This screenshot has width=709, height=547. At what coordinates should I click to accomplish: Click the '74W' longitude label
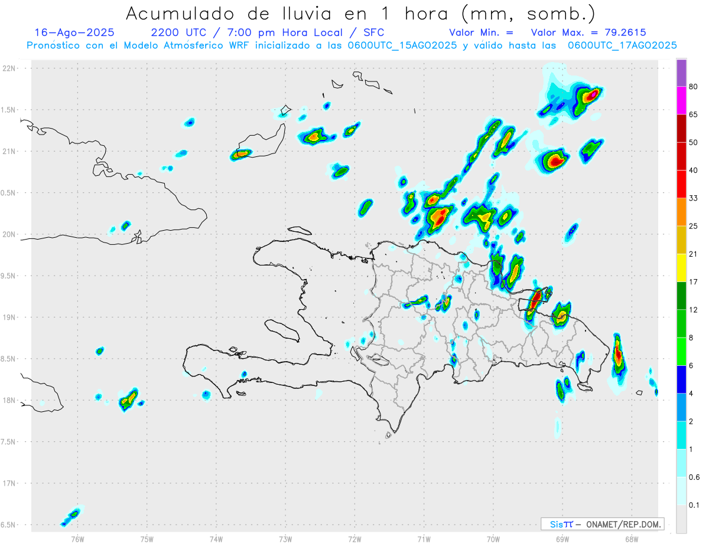216,538
